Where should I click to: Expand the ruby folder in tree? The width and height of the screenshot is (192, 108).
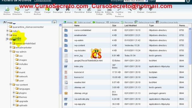(7, 31)
